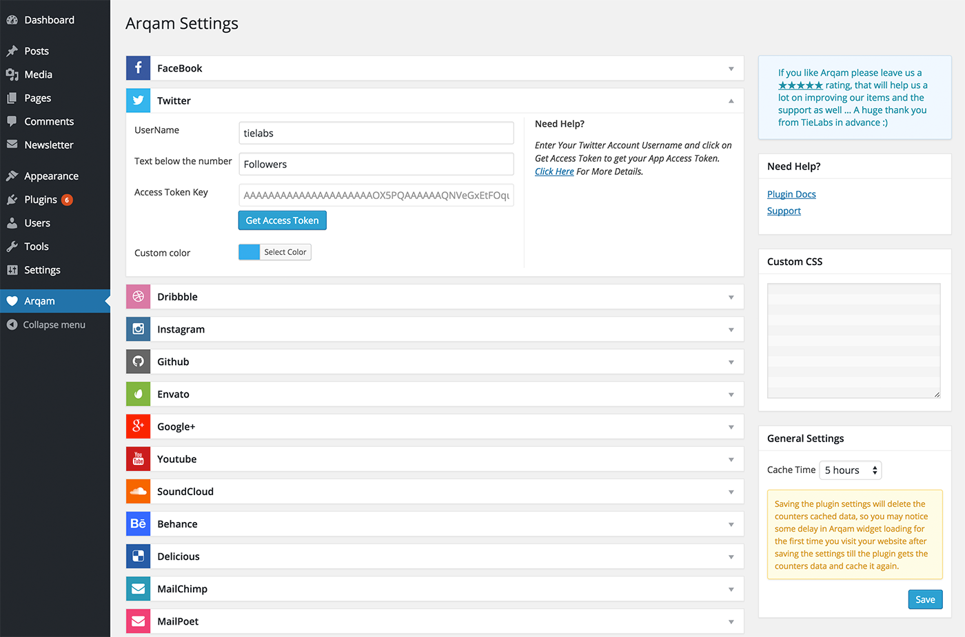Expand the Instagram section arrow

coord(731,330)
